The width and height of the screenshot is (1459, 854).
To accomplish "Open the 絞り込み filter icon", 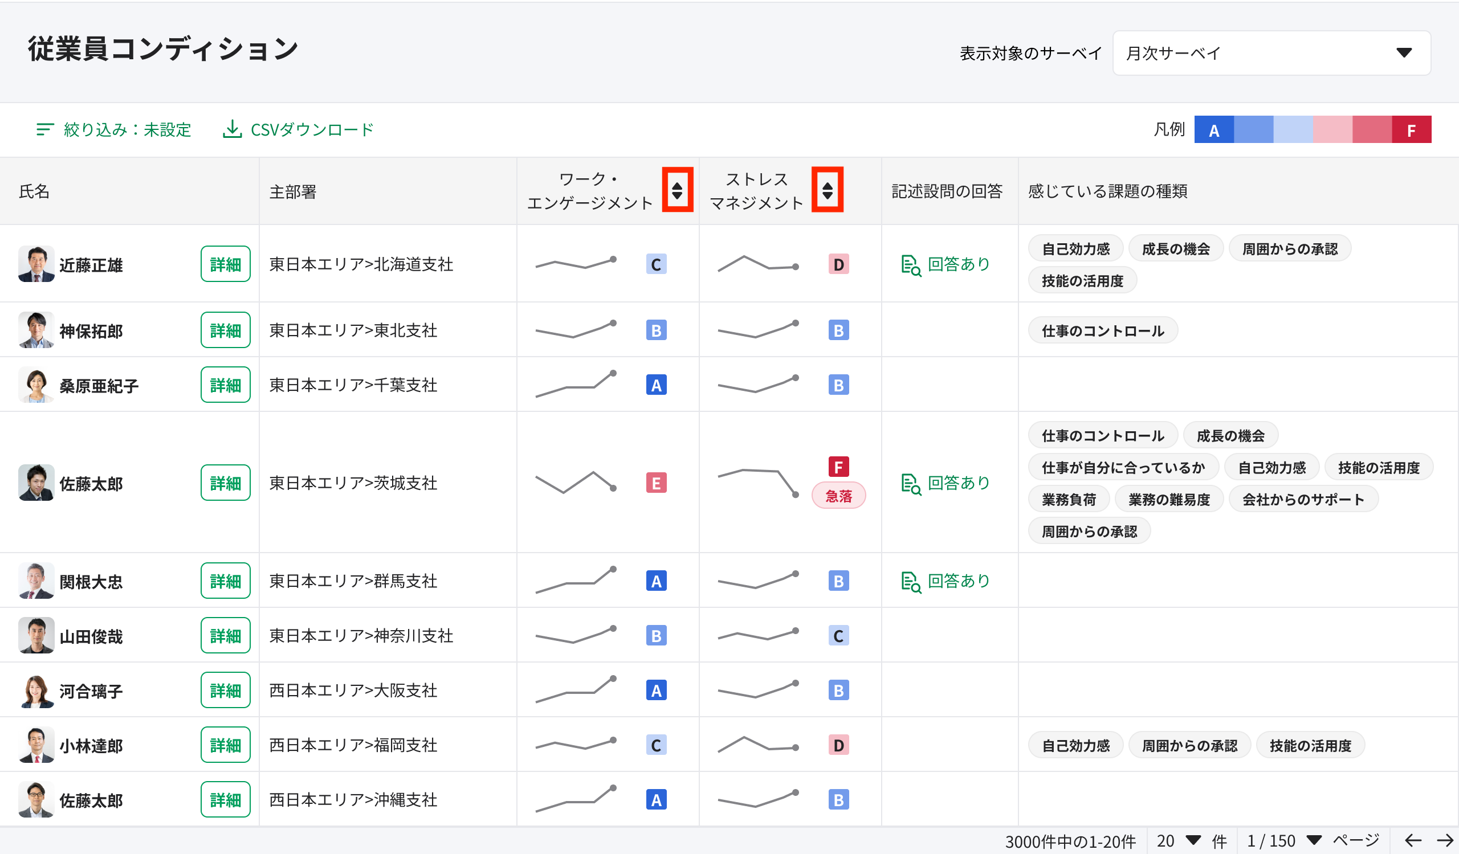I will coord(44,129).
